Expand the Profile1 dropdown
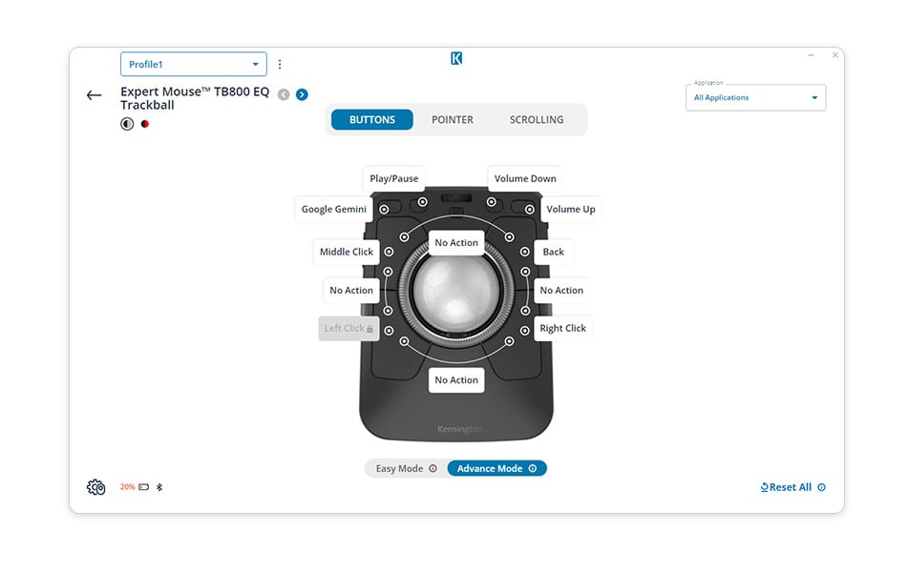 coord(193,65)
